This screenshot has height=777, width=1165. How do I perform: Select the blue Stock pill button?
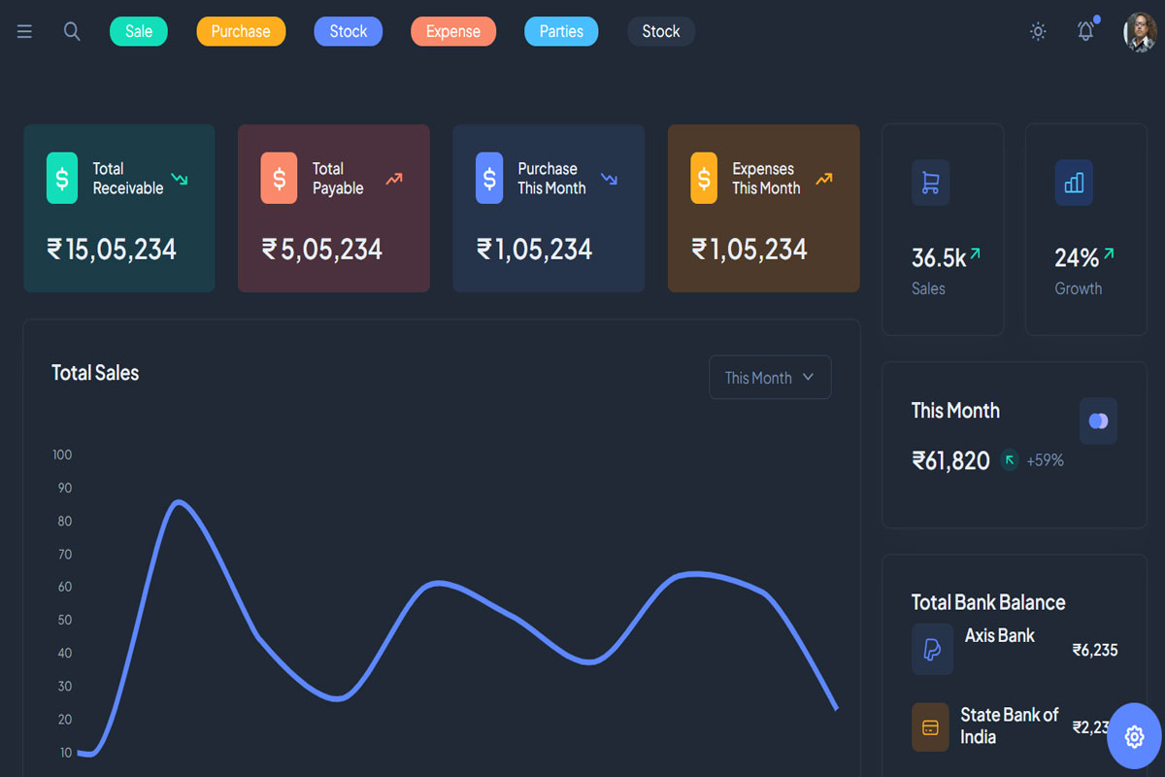tap(348, 31)
